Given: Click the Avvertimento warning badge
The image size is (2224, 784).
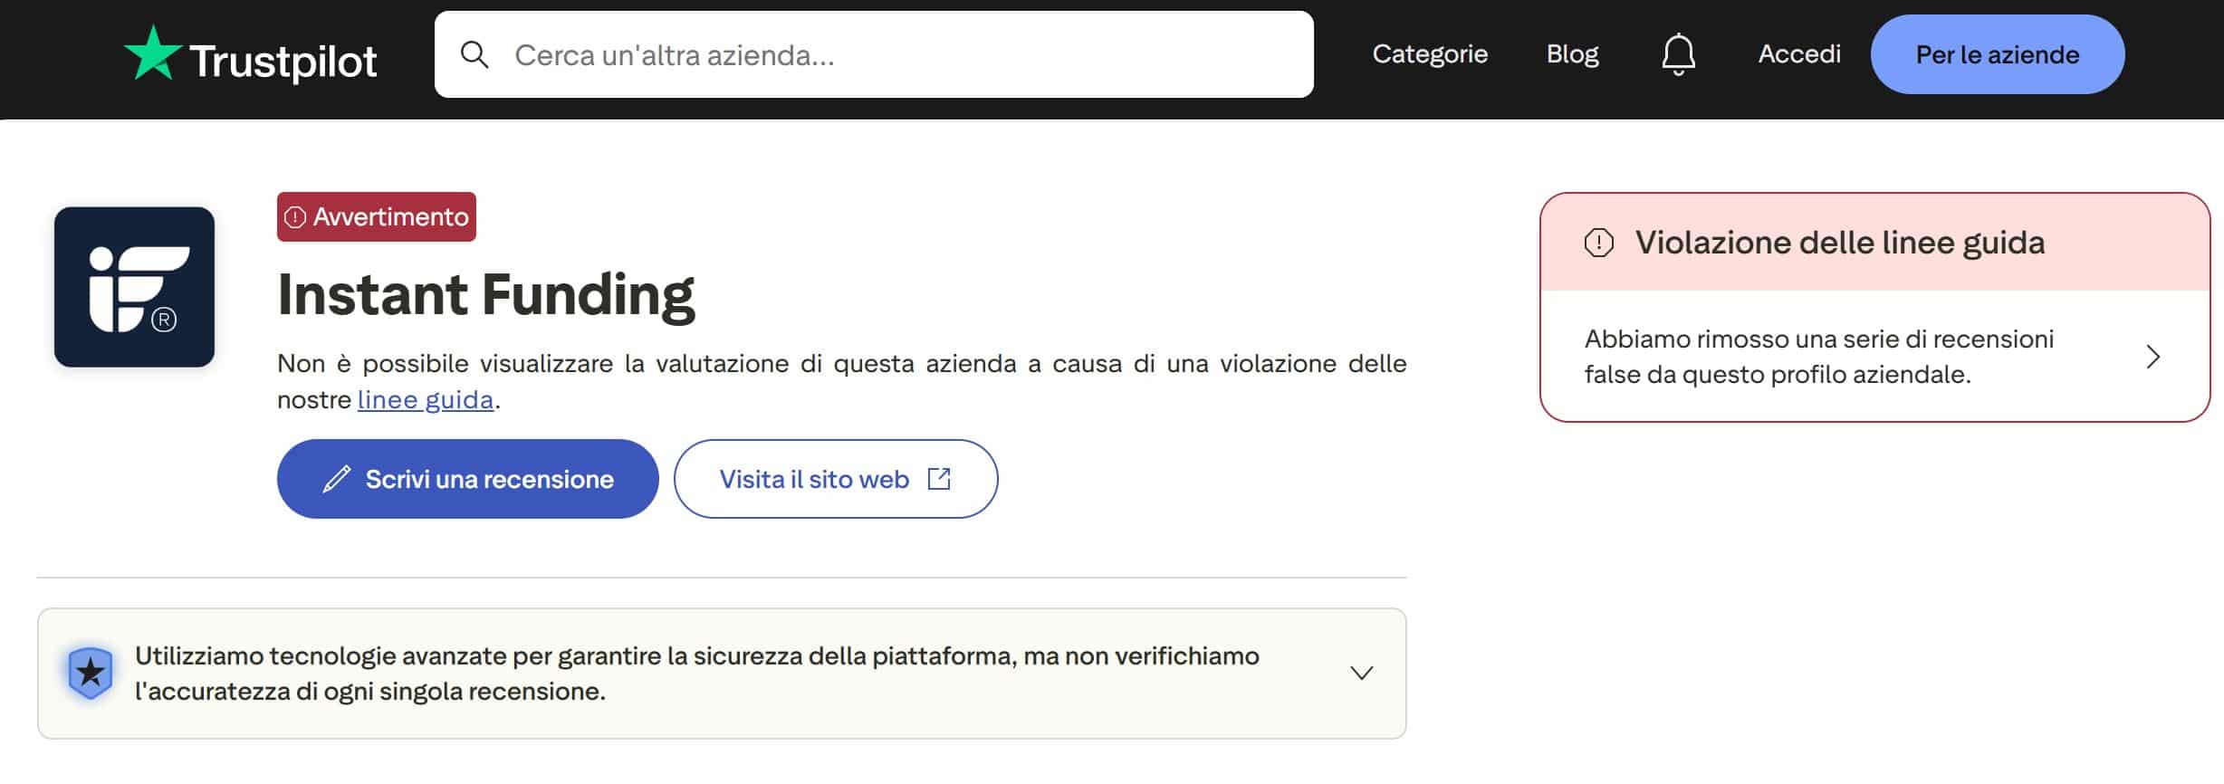Looking at the screenshot, I should click(x=376, y=216).
